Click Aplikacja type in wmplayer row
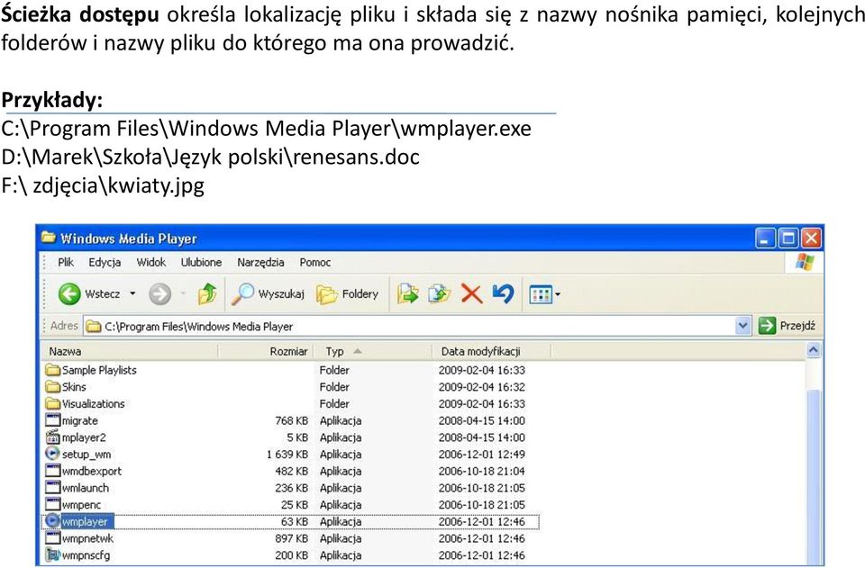865x568 pixels. click(x=341, y=522)
